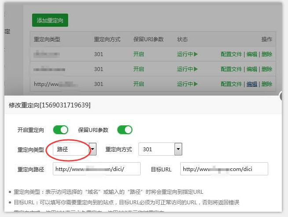Click the http://ww redirect type cell

(56, 84)
